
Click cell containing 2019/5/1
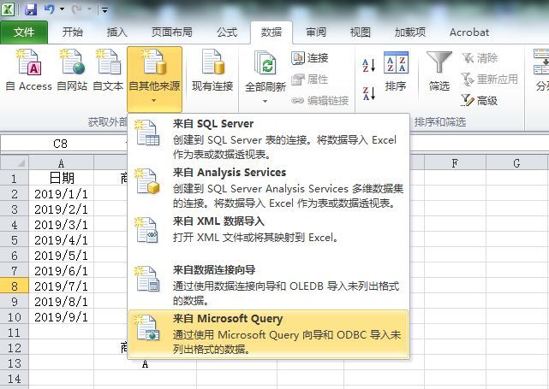[62, 256]
